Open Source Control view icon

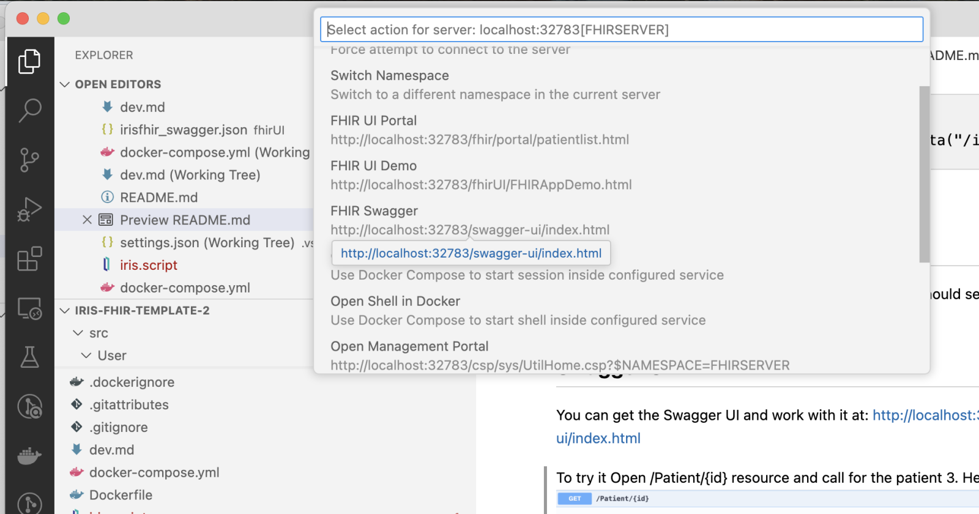(29, 160)
